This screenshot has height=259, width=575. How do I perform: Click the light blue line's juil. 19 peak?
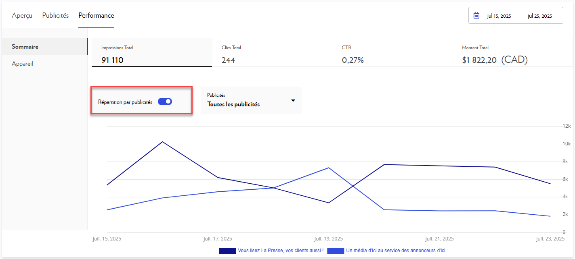pyautogui.click(x=329, y=168)
